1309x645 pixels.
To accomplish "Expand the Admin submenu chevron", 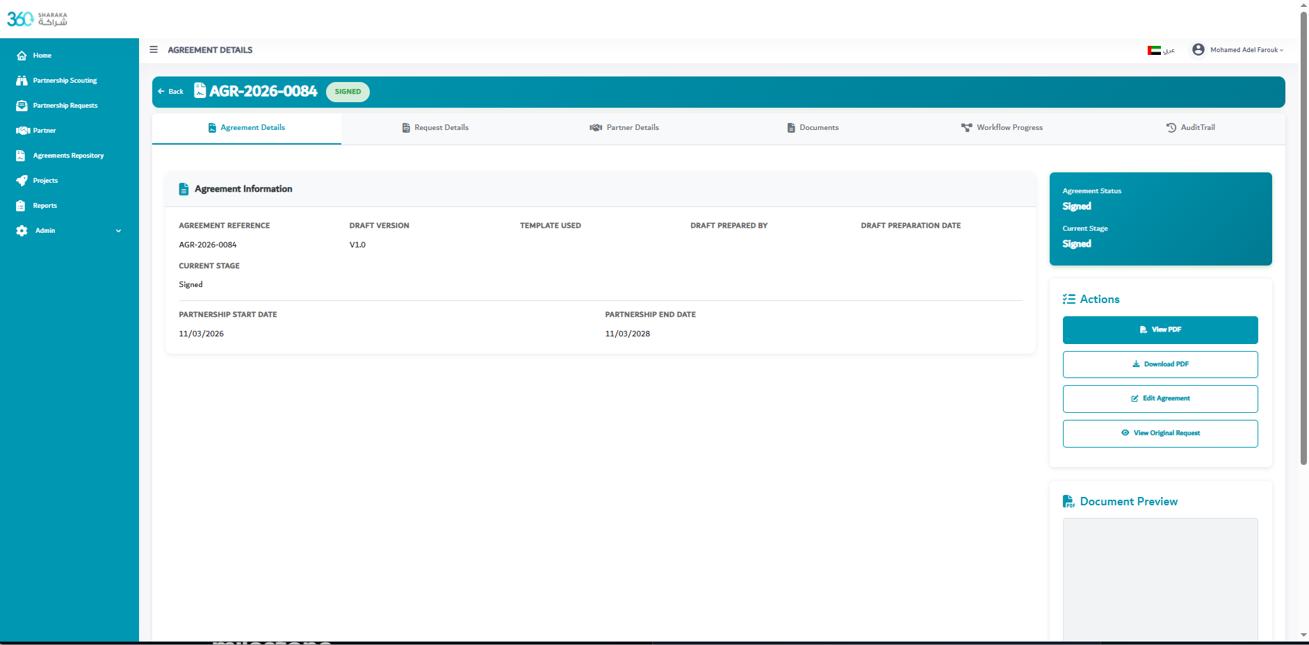I will coord(118,231).
